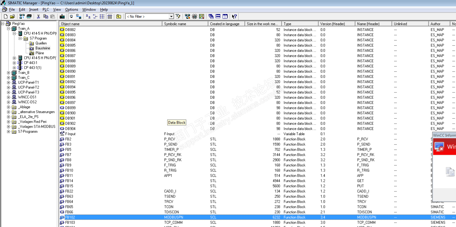
Task: Click the edit filter funnel icon
Action: 178,17
